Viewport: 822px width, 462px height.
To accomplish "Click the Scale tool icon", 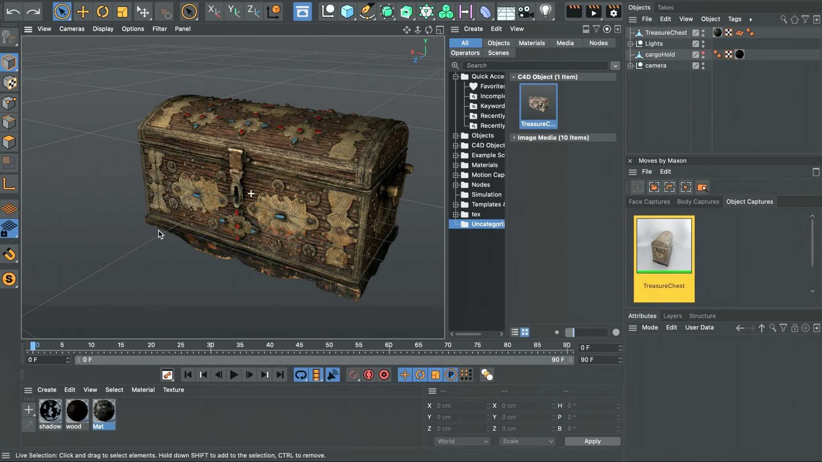I will pos(122,11).
